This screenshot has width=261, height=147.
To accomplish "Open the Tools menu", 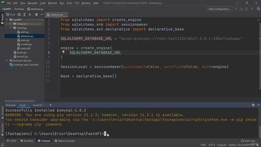I will click(69, 3).
